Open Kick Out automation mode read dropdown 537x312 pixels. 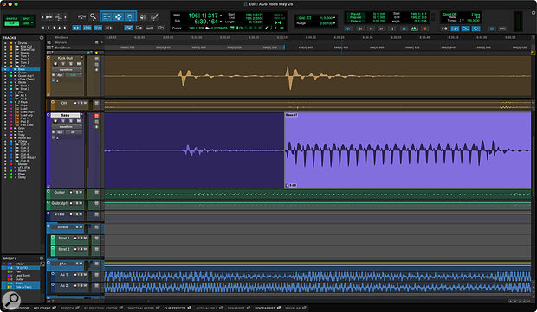74,75
